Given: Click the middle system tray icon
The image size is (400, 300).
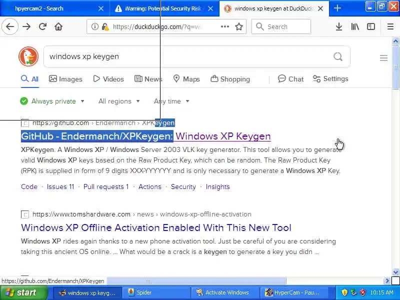Looking at the screenshot, I should [353, 292].
